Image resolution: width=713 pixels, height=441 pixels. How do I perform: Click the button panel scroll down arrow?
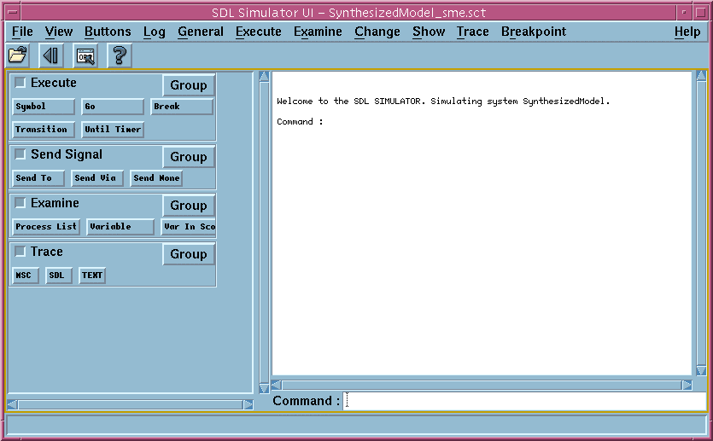pyautogui.click(x=264, y=388)
